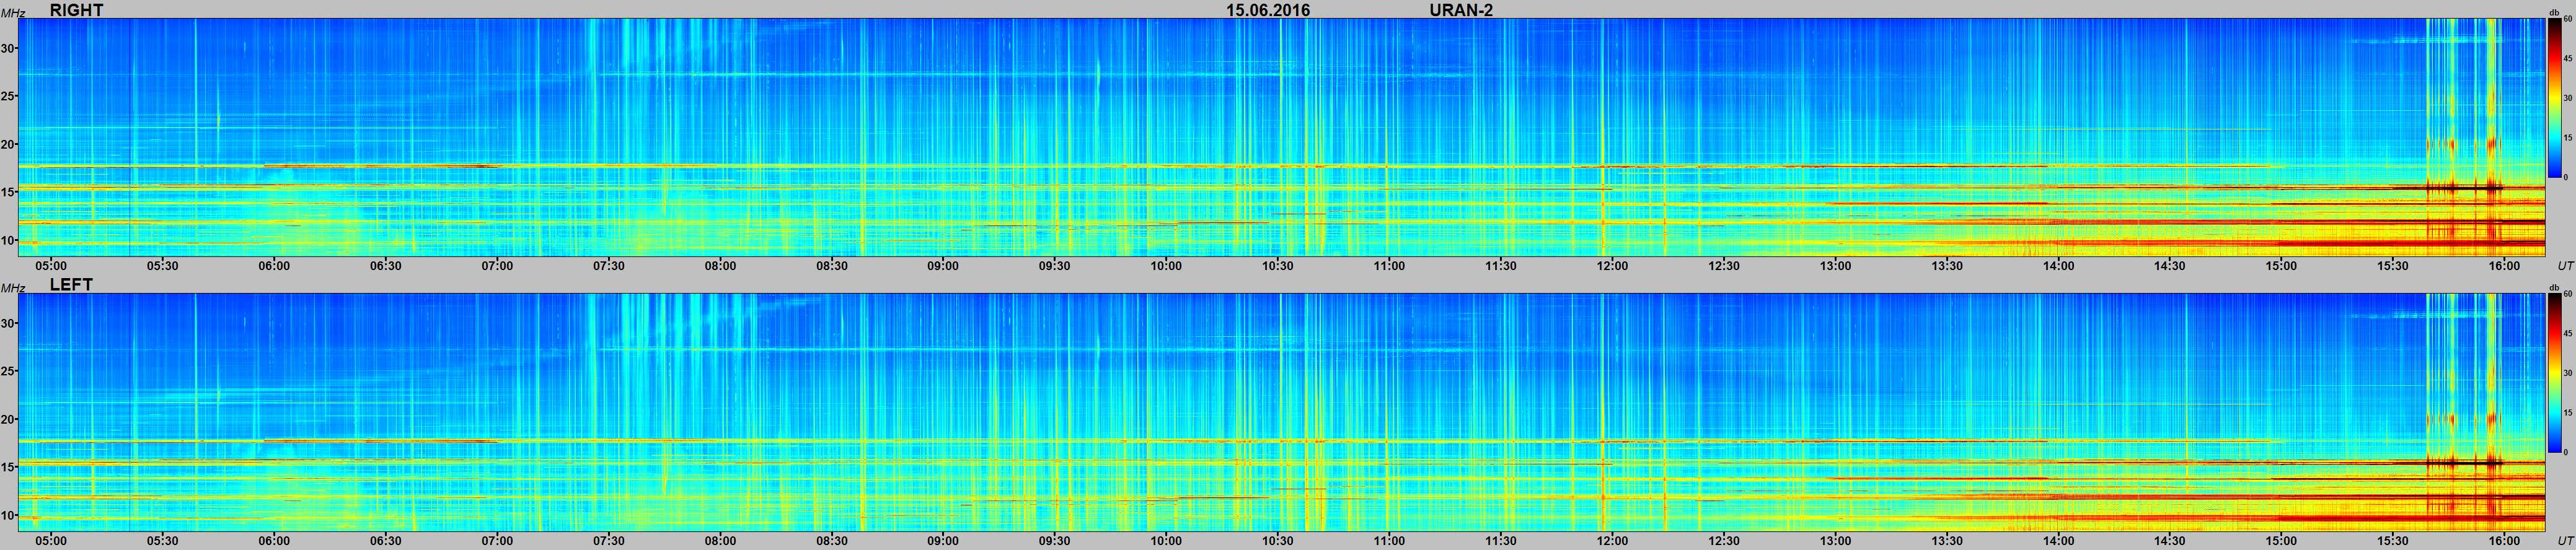Click the 09:30 tick under the LEFT panel
The image size is (2576, 550).
pos(1054,541)
